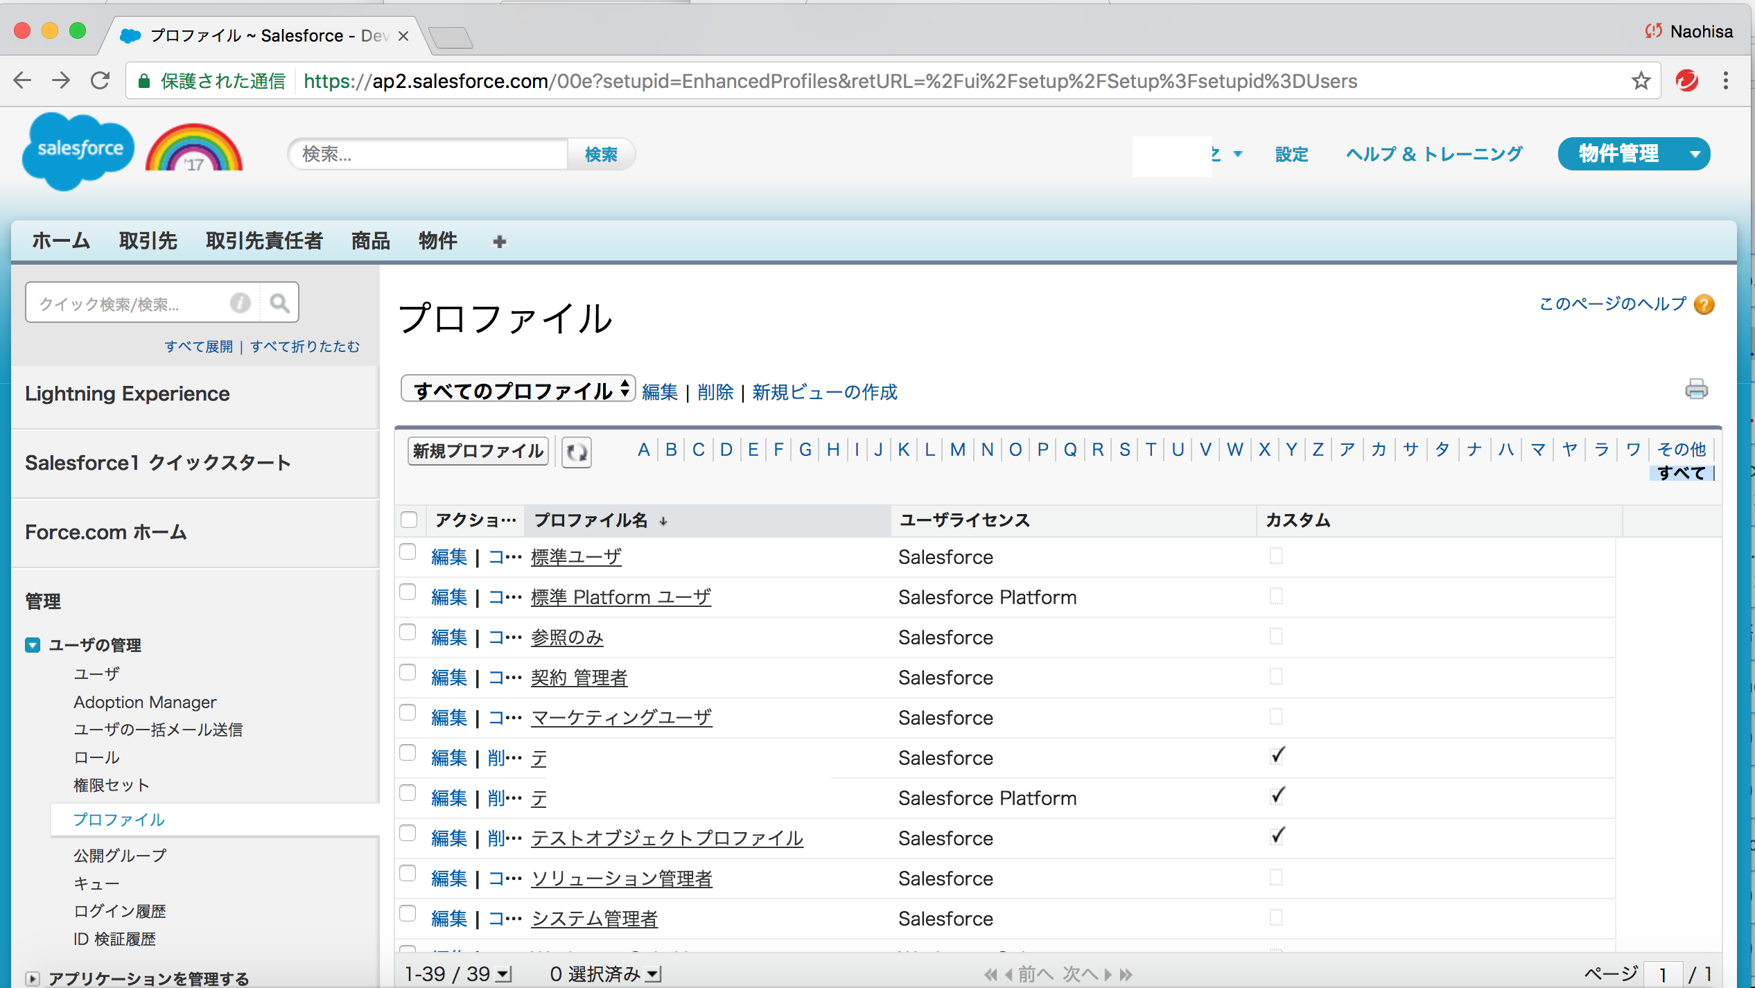Click the sidebar quick search magnifier icon
This screenshot has width=1755, height=988.
click(279, 303)
